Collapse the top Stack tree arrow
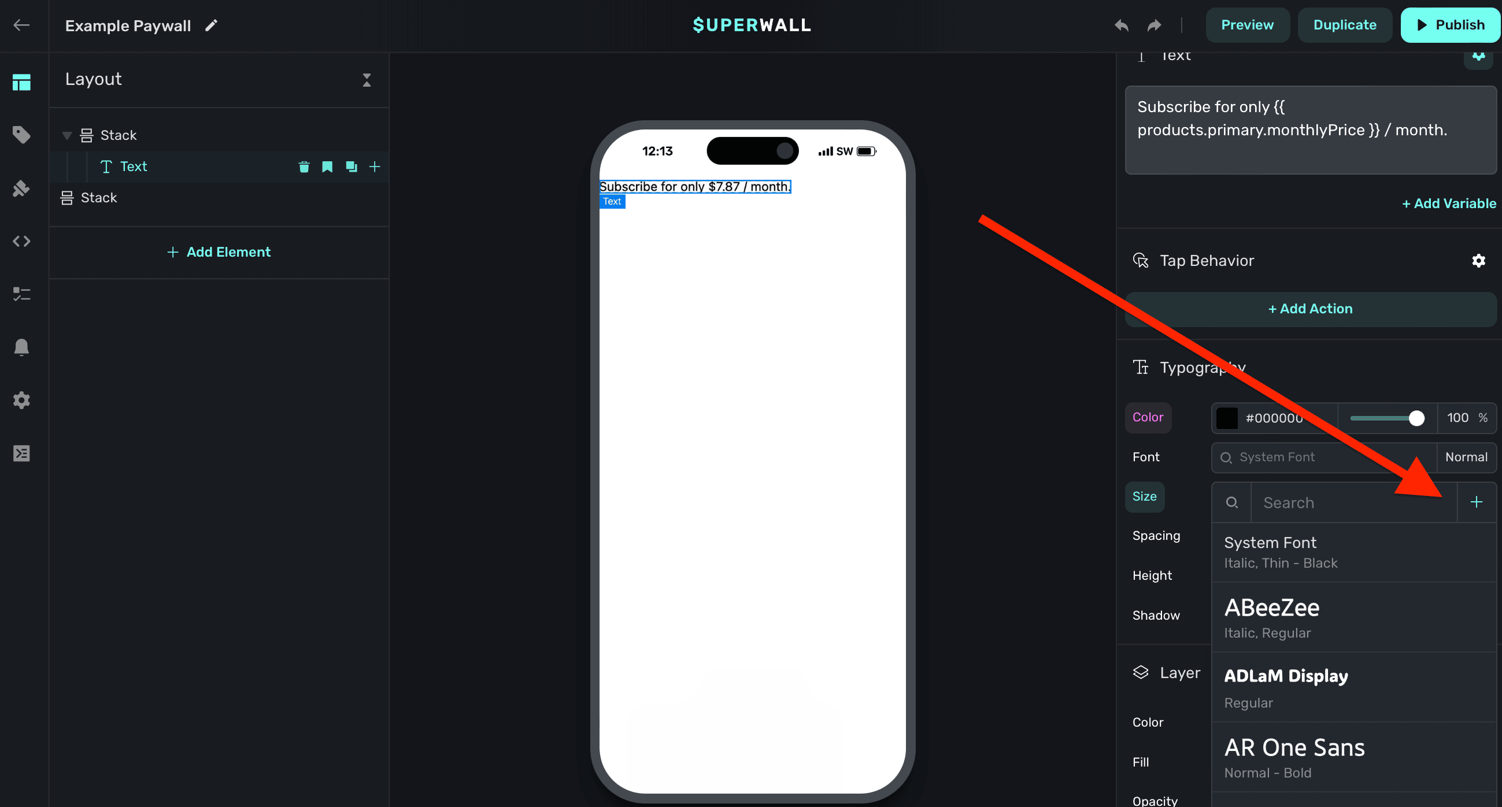 point(67,135)
